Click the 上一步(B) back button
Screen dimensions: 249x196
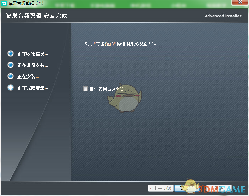pyautogui.click(x=161, y=188)
